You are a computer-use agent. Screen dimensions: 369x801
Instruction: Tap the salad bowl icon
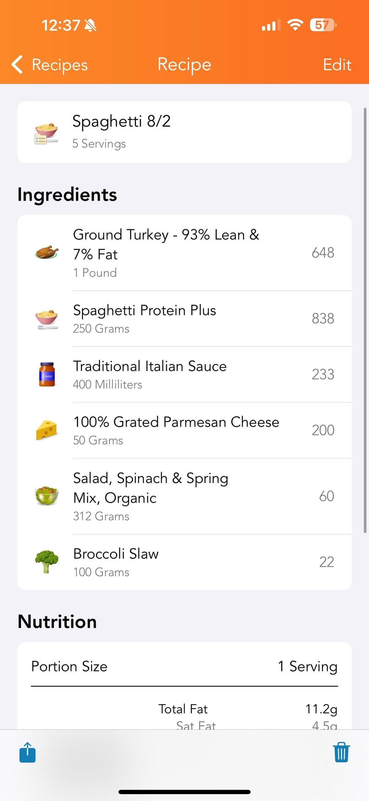[47, 496]
